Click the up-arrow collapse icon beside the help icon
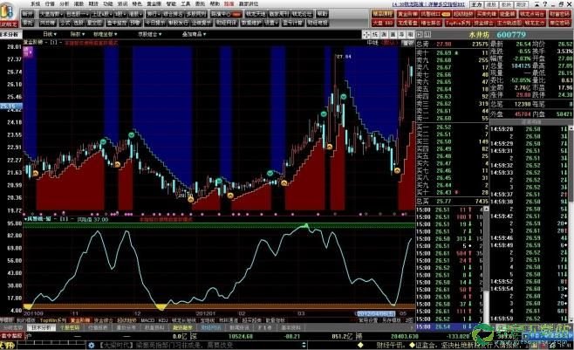Screen dimensions: 574x350 (536, 4)
